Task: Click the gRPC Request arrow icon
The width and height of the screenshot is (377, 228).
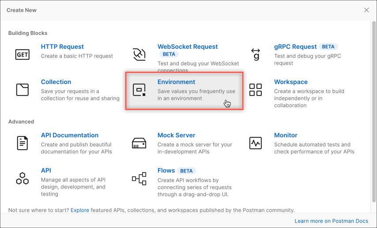Action: pyautogui.click(x=256, y=54)
